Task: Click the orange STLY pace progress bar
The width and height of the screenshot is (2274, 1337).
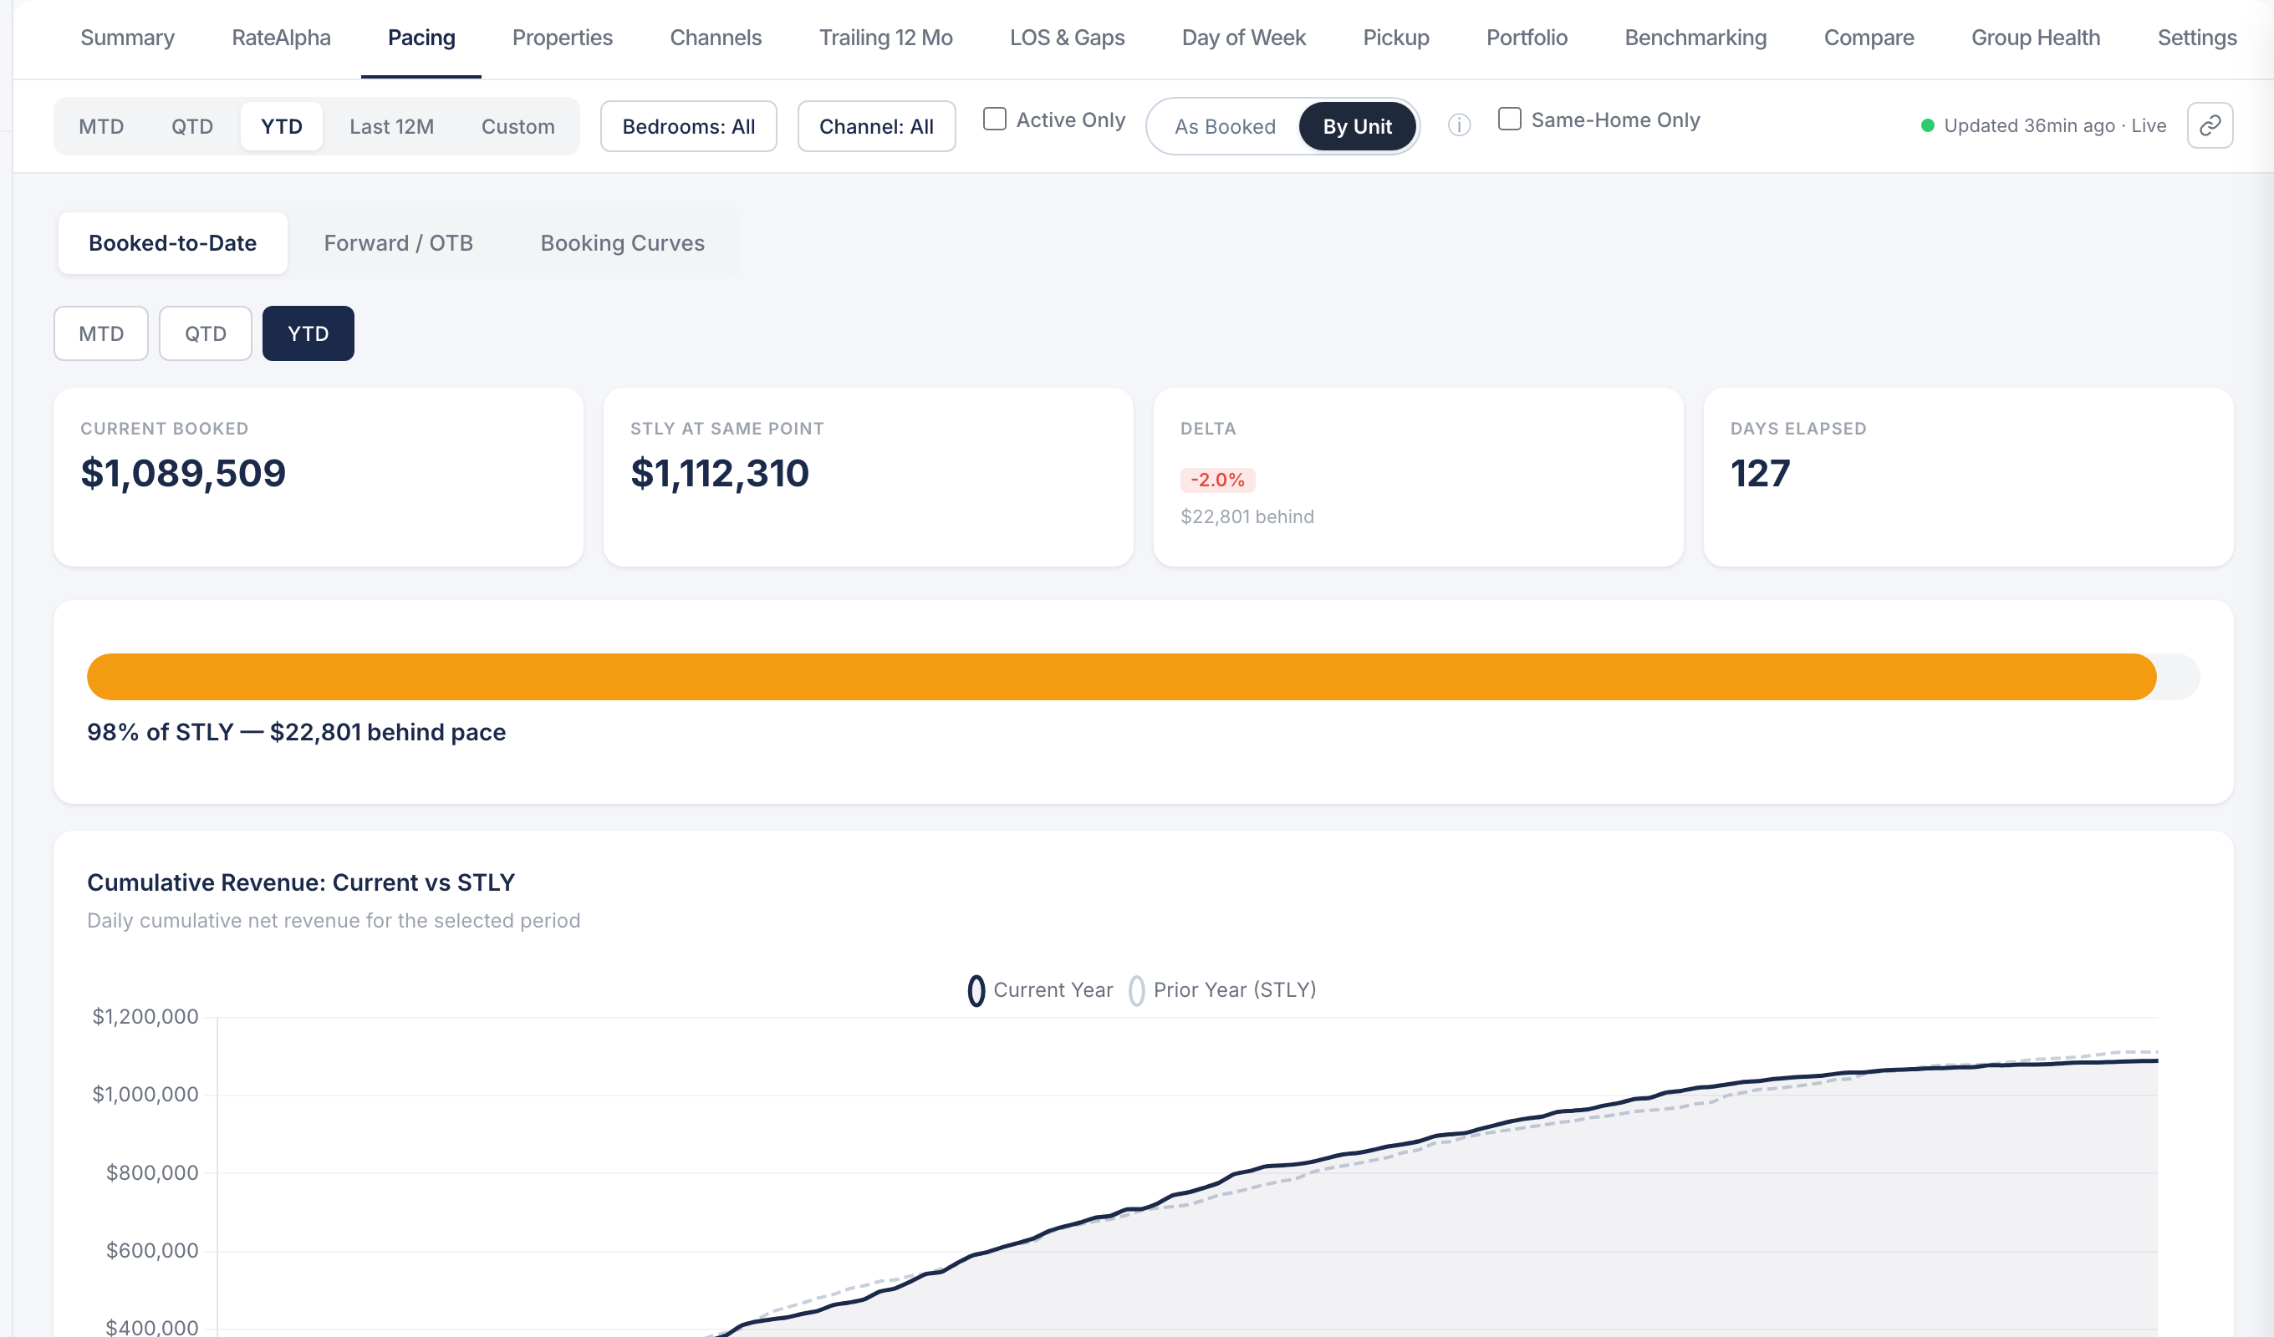Action: [x=1121, y=677]
